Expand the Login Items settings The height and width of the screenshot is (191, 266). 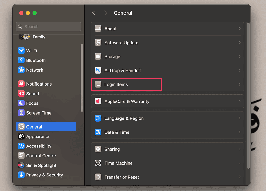[x=126, y=84]
